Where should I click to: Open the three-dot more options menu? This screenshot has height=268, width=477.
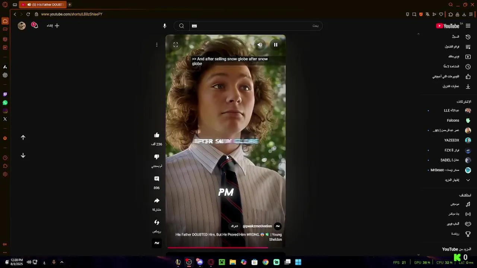(x=157, y=45)
